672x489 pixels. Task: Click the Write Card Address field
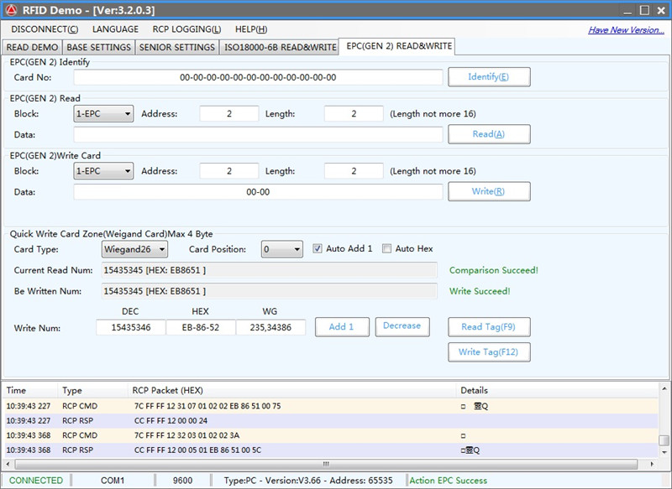coord(229,171)
